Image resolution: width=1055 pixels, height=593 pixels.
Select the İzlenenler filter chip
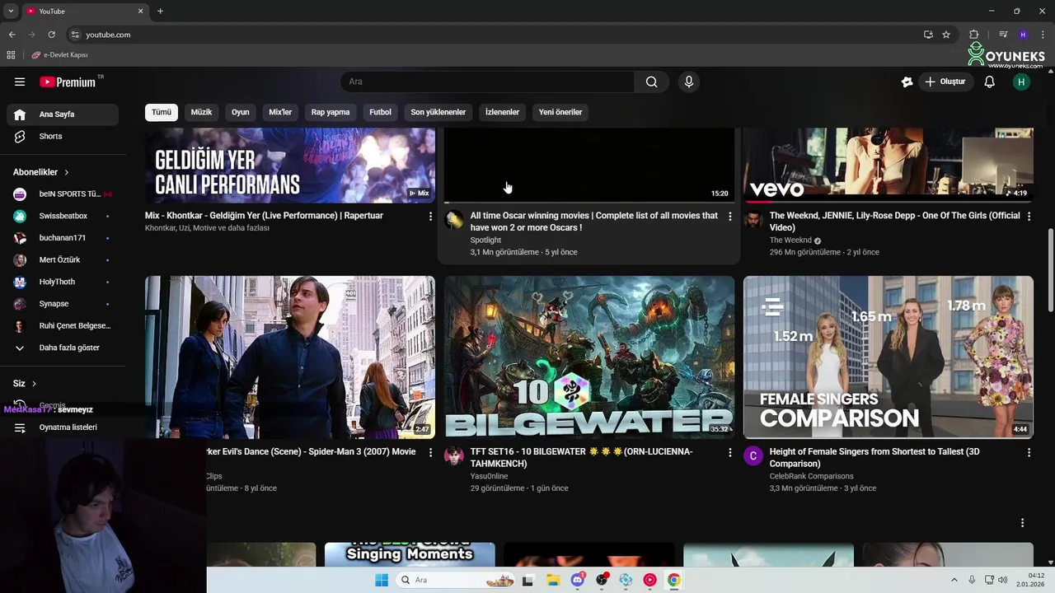(503, 112)
